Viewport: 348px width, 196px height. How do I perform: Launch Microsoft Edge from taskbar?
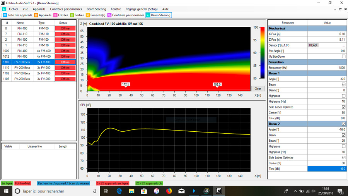coord(119,191)
